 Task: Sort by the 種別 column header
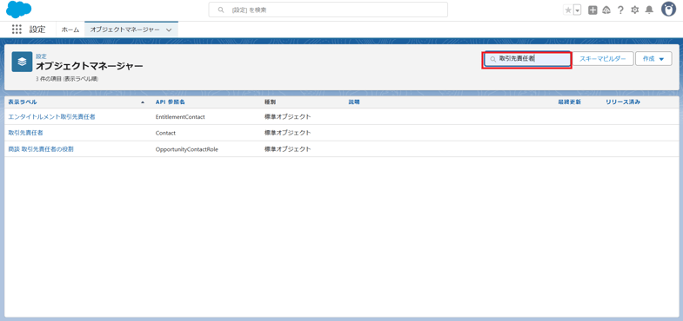[270, 102]
